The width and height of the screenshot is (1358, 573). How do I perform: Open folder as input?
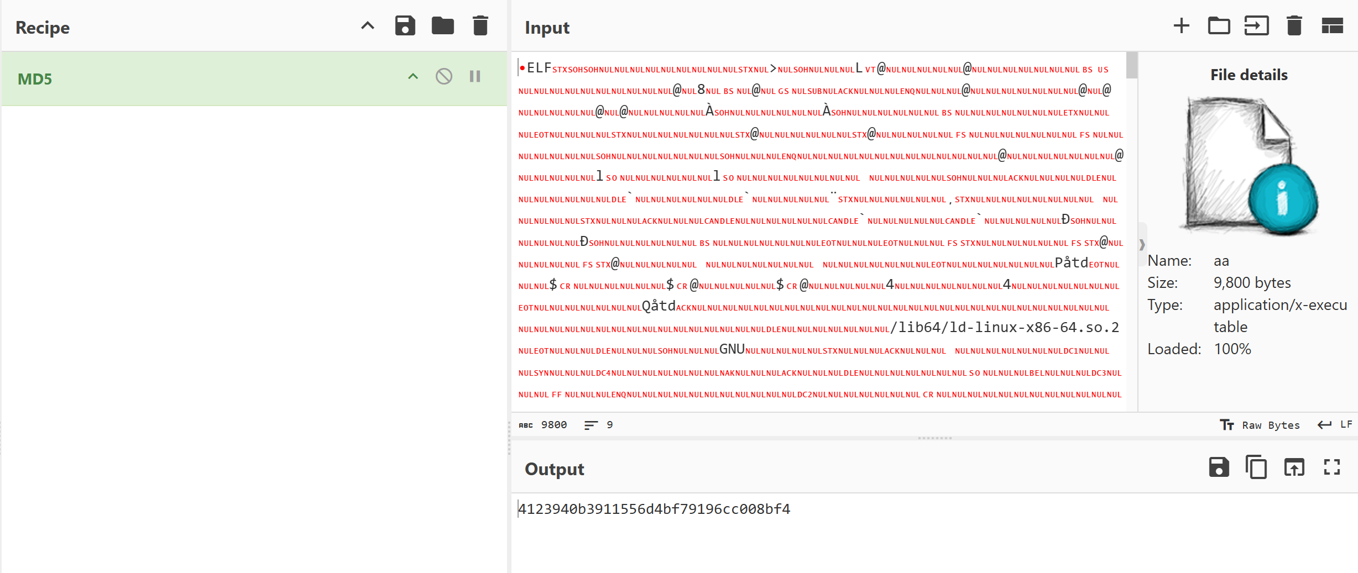[x=1219, y=26]
